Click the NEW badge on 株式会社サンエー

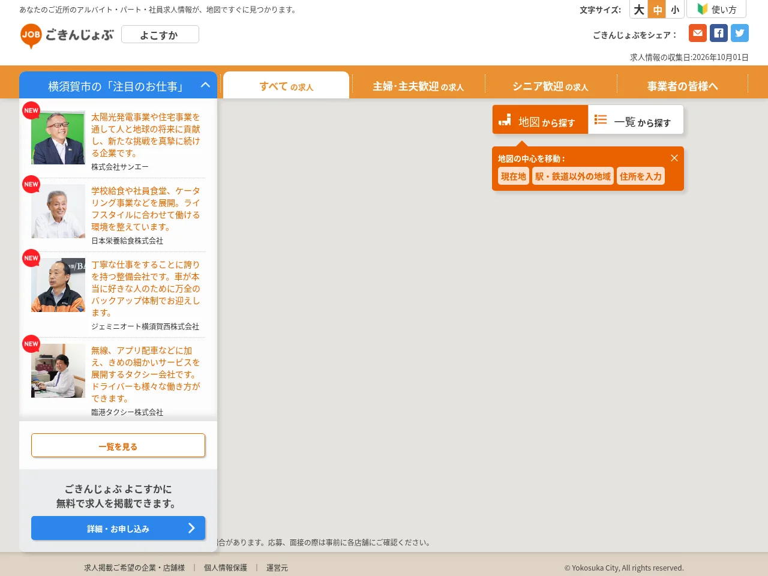pyautogui.click(x=31, y=110)
